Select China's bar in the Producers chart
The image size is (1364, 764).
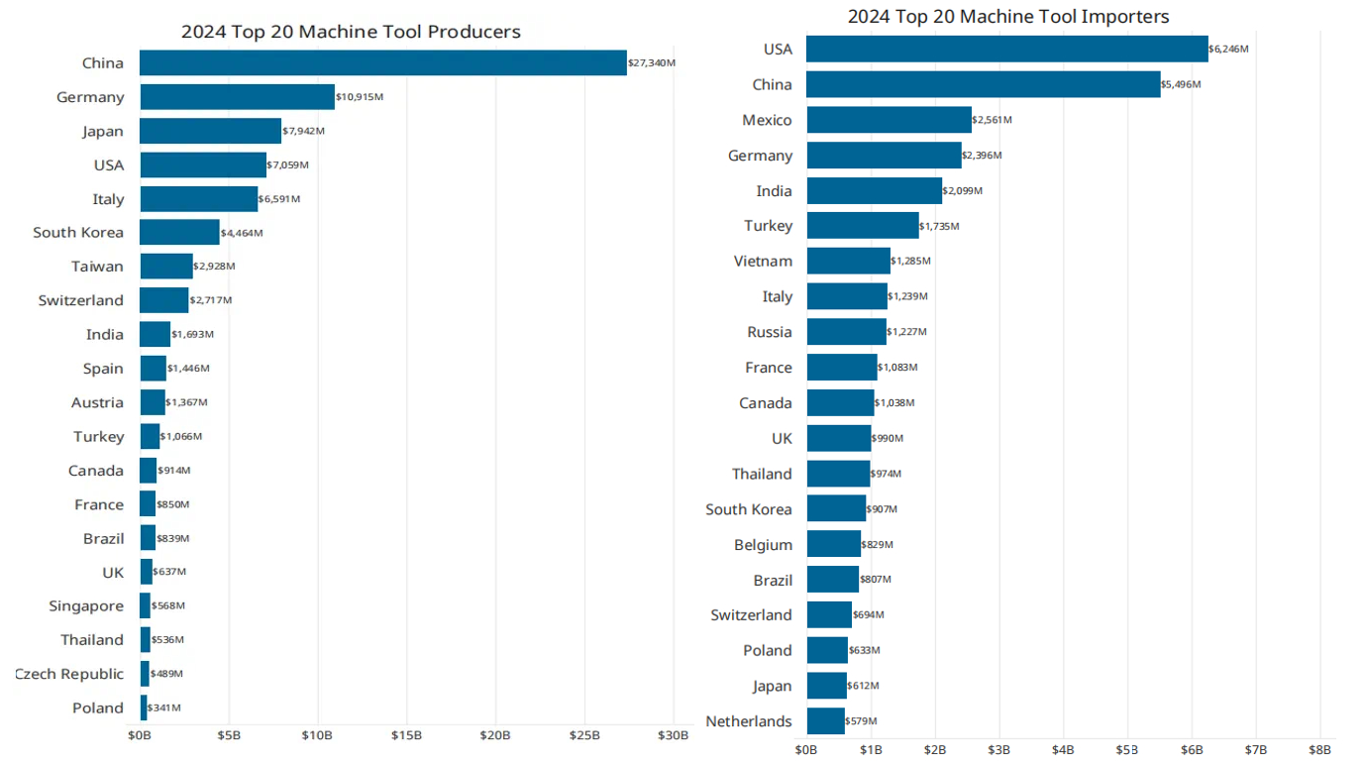(x=383, y=62)
